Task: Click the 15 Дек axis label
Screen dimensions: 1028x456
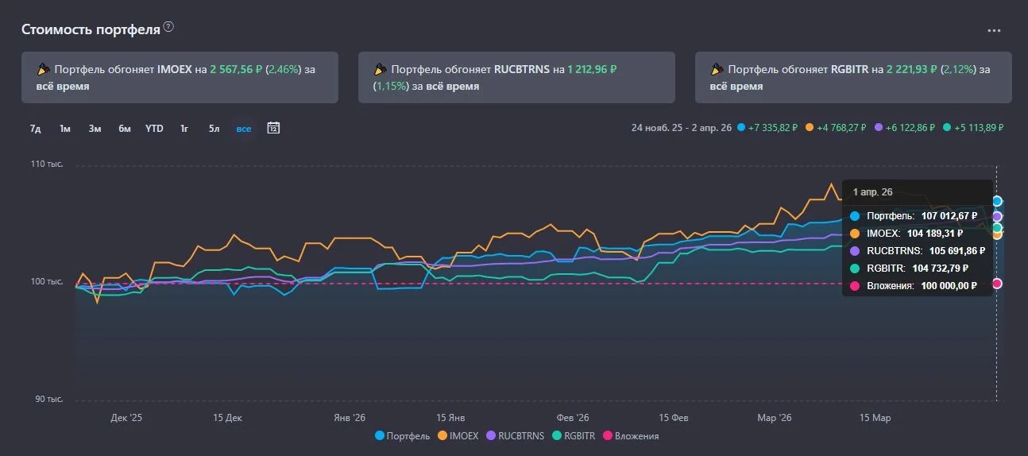Action: point(228,417)
